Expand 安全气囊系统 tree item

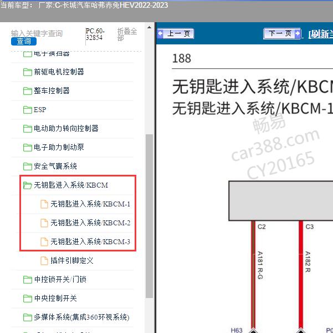tap(55, 166)
